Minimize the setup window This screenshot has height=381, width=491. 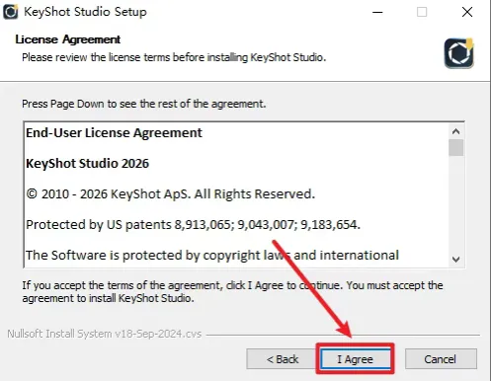[x=377, y=12]
